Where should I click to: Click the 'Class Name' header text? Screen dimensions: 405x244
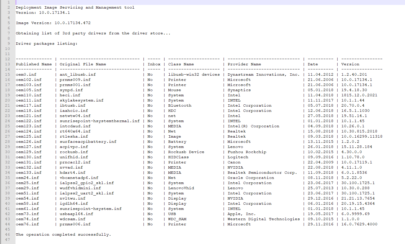tap(181, 64)
